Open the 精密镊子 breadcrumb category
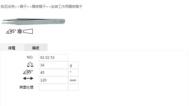The width and height of the screenshot is (189, 106). 39,6
